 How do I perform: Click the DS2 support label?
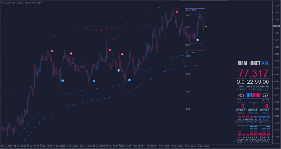point(188,56)
